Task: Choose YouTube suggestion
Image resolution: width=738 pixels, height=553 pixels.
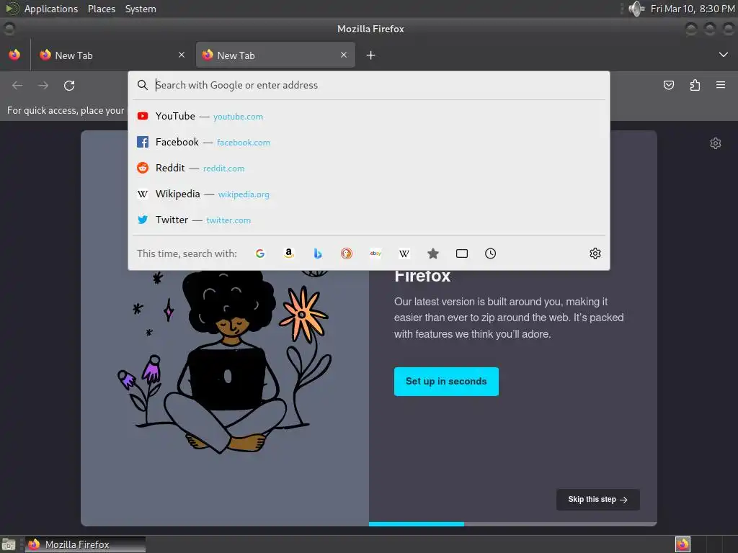Action: click(x=369, y=116)
